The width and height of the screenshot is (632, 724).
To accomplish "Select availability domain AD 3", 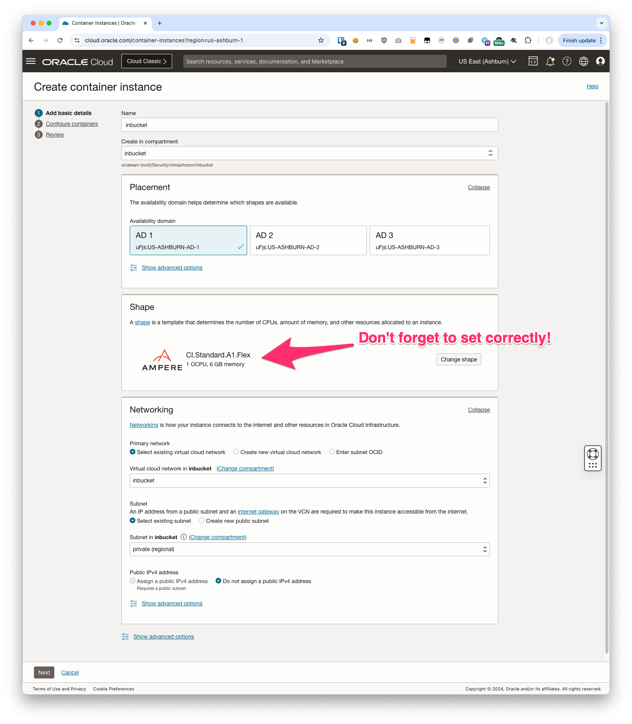I will tap(430, 240).
